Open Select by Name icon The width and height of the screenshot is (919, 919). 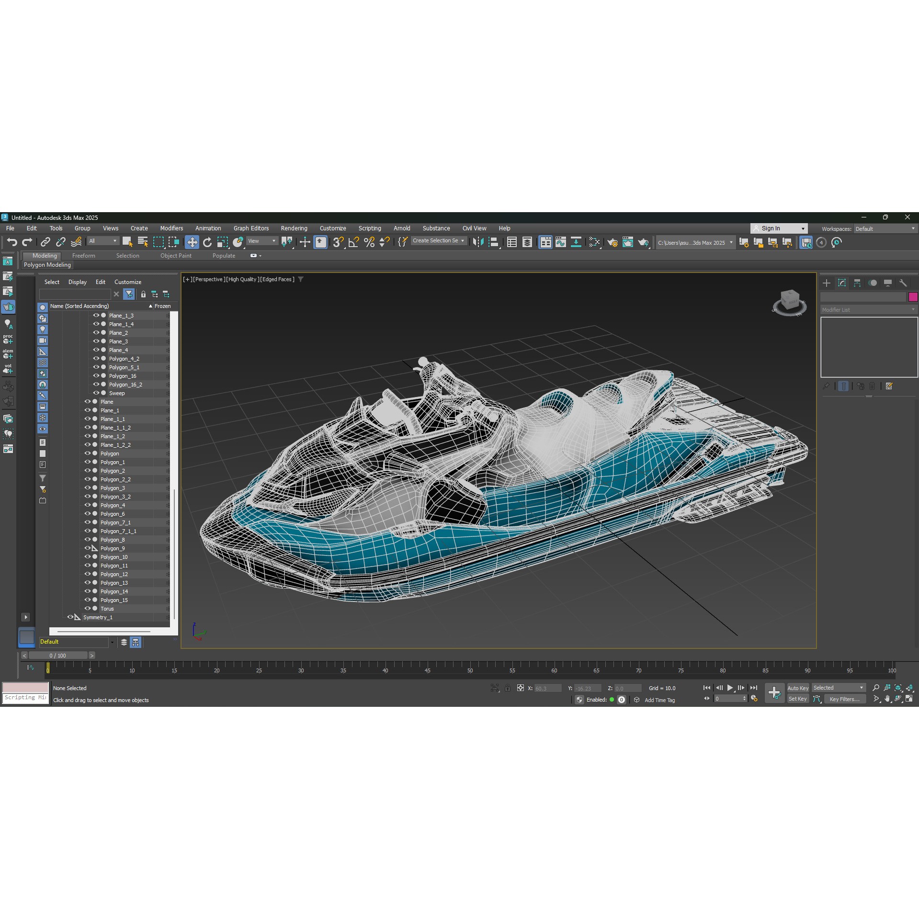[142, 242]
